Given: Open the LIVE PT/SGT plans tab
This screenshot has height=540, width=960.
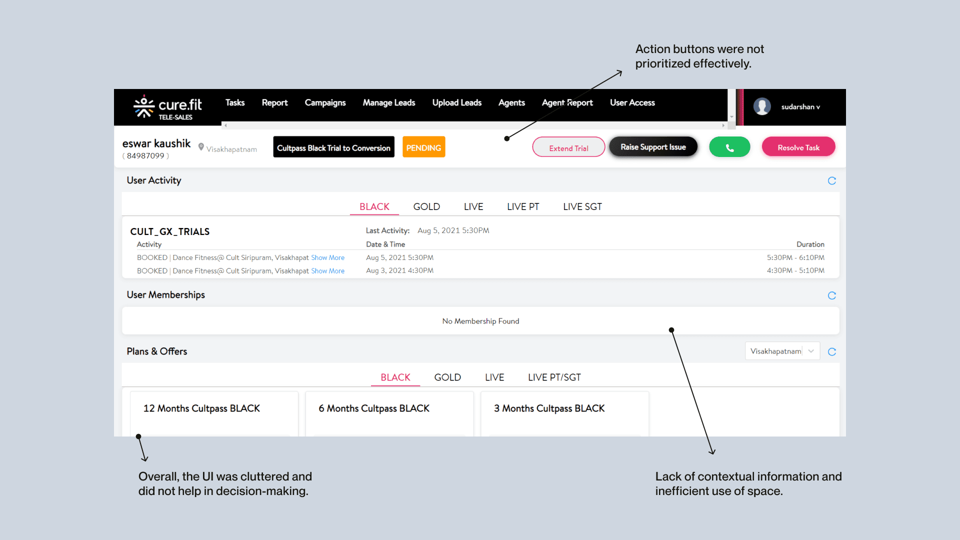Looking at the screenshot, I should (x=554, y=377).
